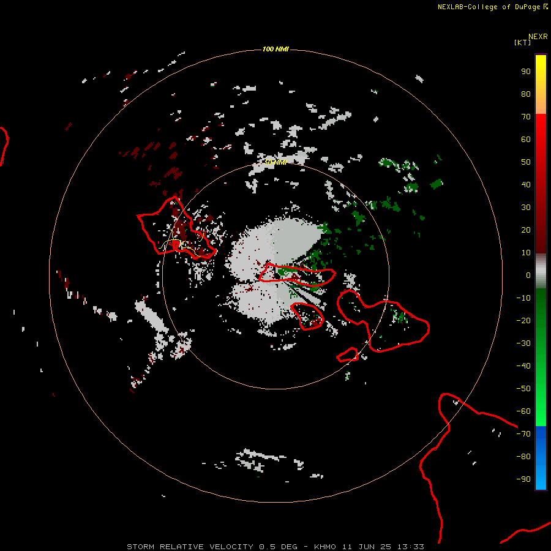The width and height of the screenshot is (551, 551).
Task: Click the -90 value on velocity scale
Action: [523, 479]
